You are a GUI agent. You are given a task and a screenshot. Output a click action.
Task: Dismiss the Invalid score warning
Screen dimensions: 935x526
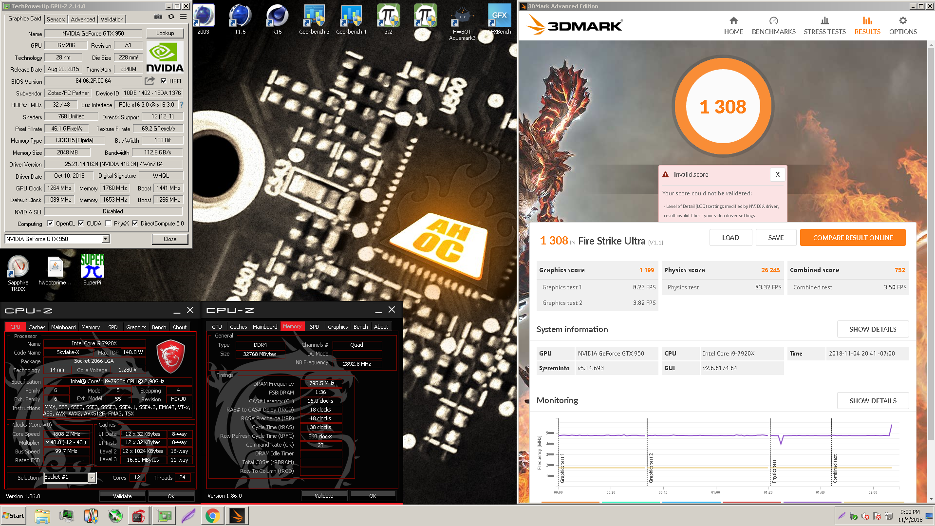[x=777, y=174]
